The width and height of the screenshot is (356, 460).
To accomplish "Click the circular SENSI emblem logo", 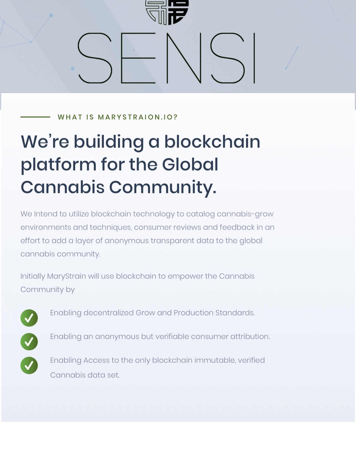I will pos(167,12).
